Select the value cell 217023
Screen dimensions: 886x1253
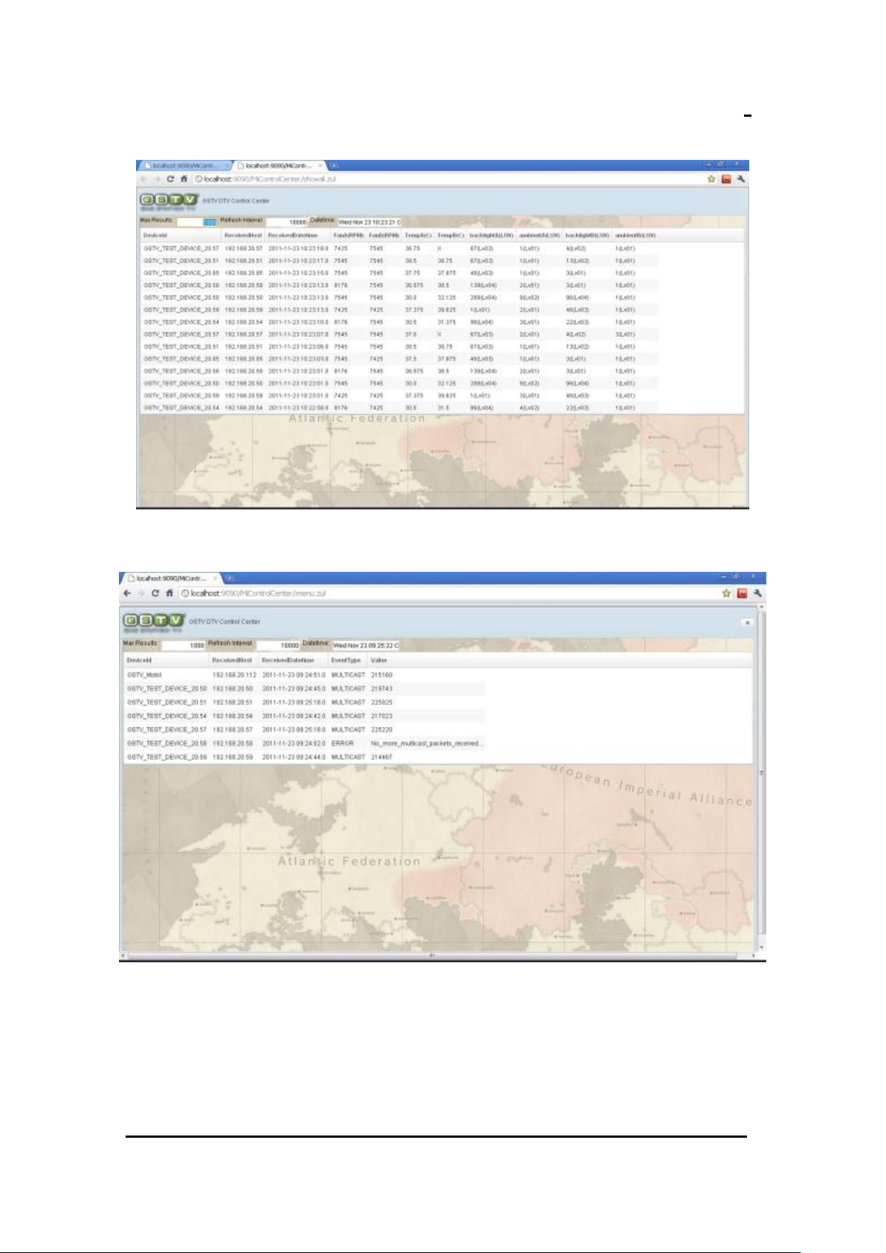[382, 716]
